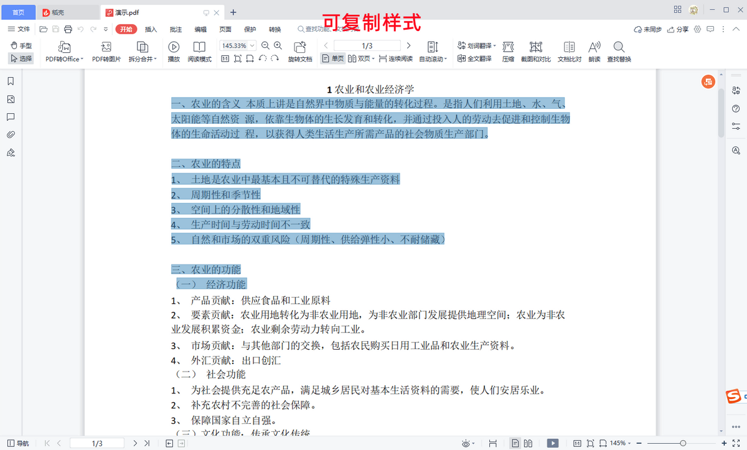Jump to last page in status bar
Viewport: 747px width, 450px height.
[147, 443]
